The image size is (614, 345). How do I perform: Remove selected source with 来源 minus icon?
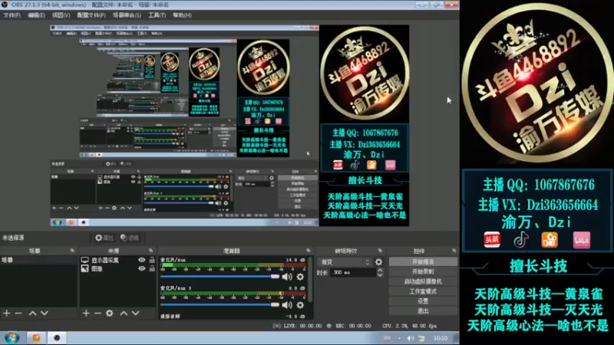[98, 313]
